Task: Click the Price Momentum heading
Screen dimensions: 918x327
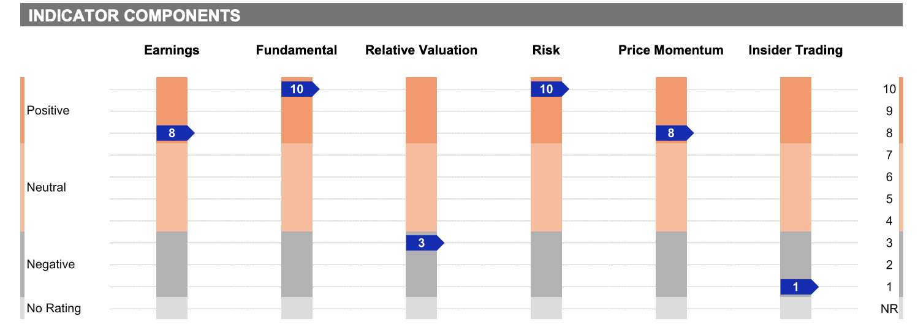Action: tap(671, 50)
